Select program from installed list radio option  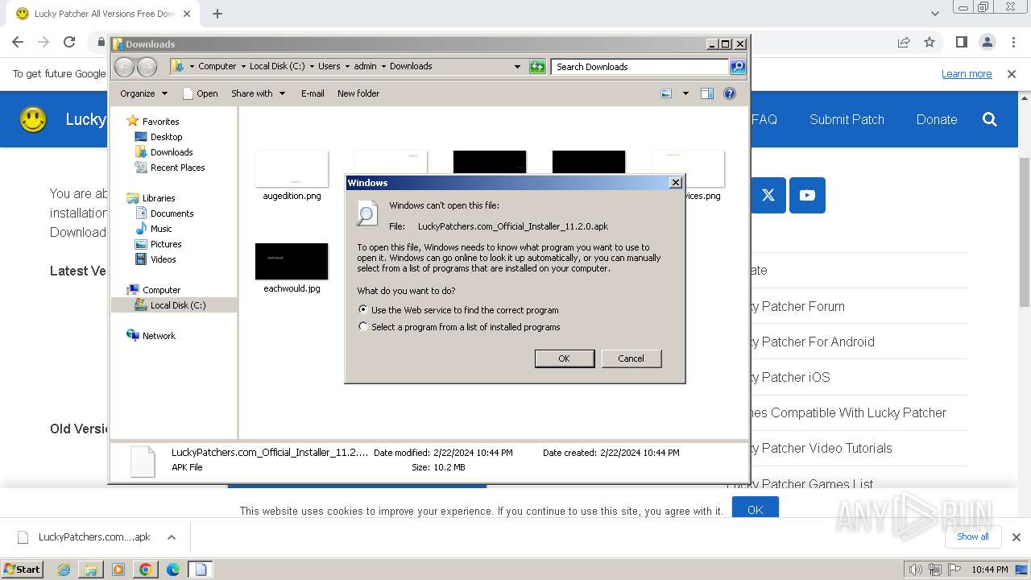pos(363,326)
